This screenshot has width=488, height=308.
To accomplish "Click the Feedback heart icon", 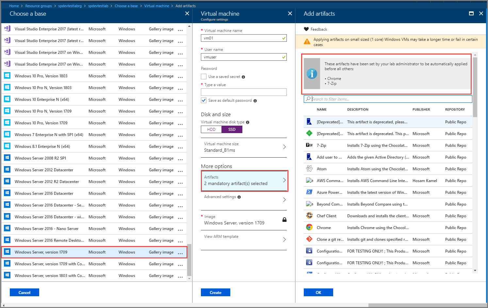I will click(x=306, y=29).
